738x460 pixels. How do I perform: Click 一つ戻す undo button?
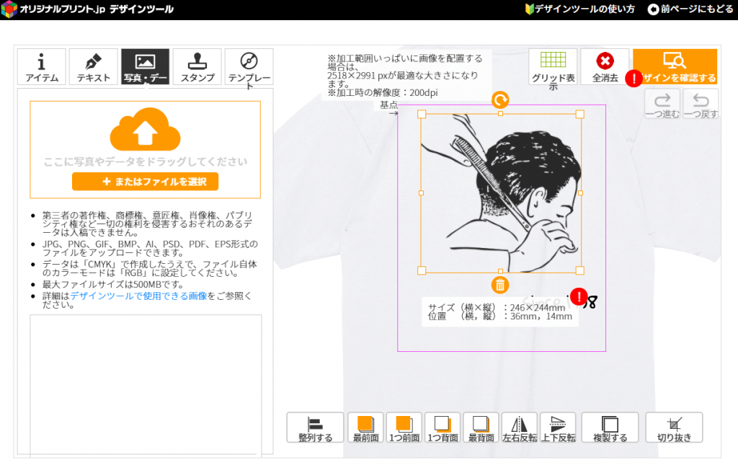[701, 104]
